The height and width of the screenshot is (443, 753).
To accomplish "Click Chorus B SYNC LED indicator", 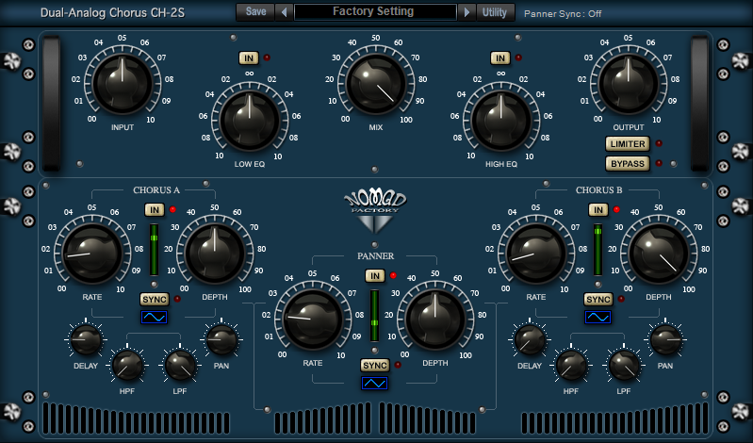I will [x=621, y=299].
